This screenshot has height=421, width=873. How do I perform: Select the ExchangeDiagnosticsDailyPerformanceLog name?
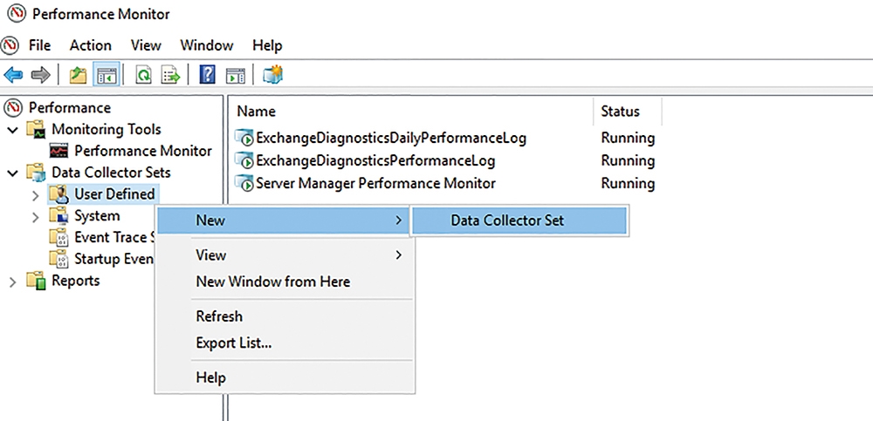click(x=391, y=138)
